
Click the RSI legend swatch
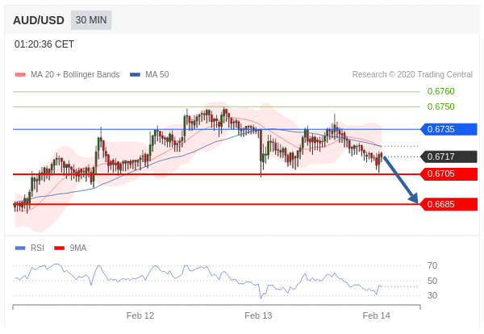(20, 248)
